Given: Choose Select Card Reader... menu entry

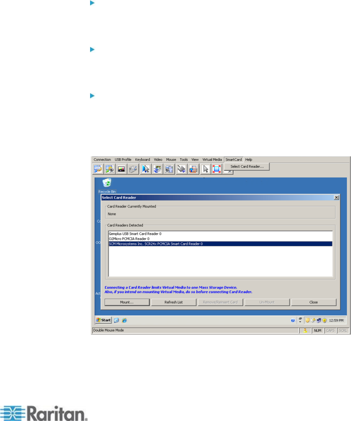Looking at the screenshot, I should click(x=247, y=166).
